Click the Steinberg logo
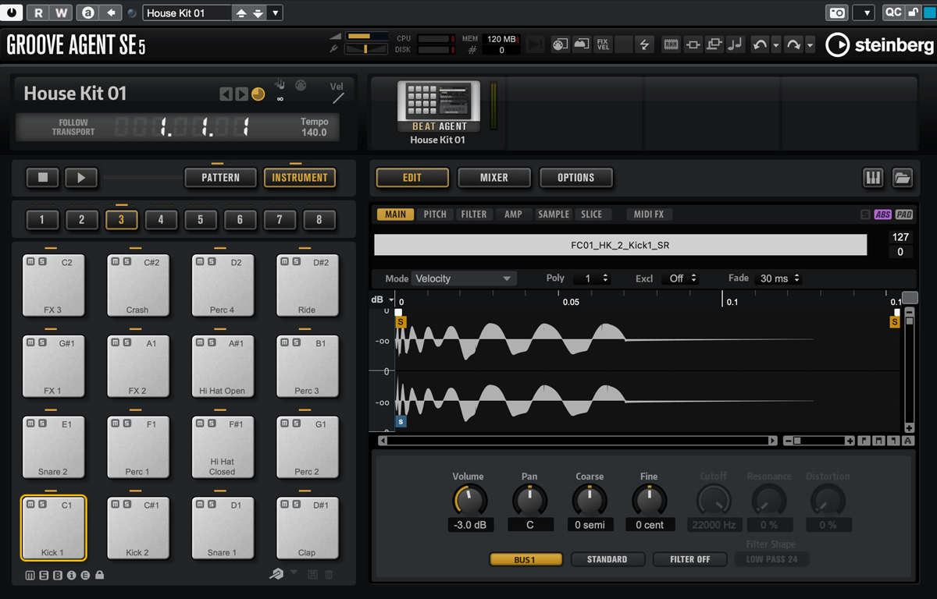This screenshot has height=599, width=937. [x=878, y=45]
